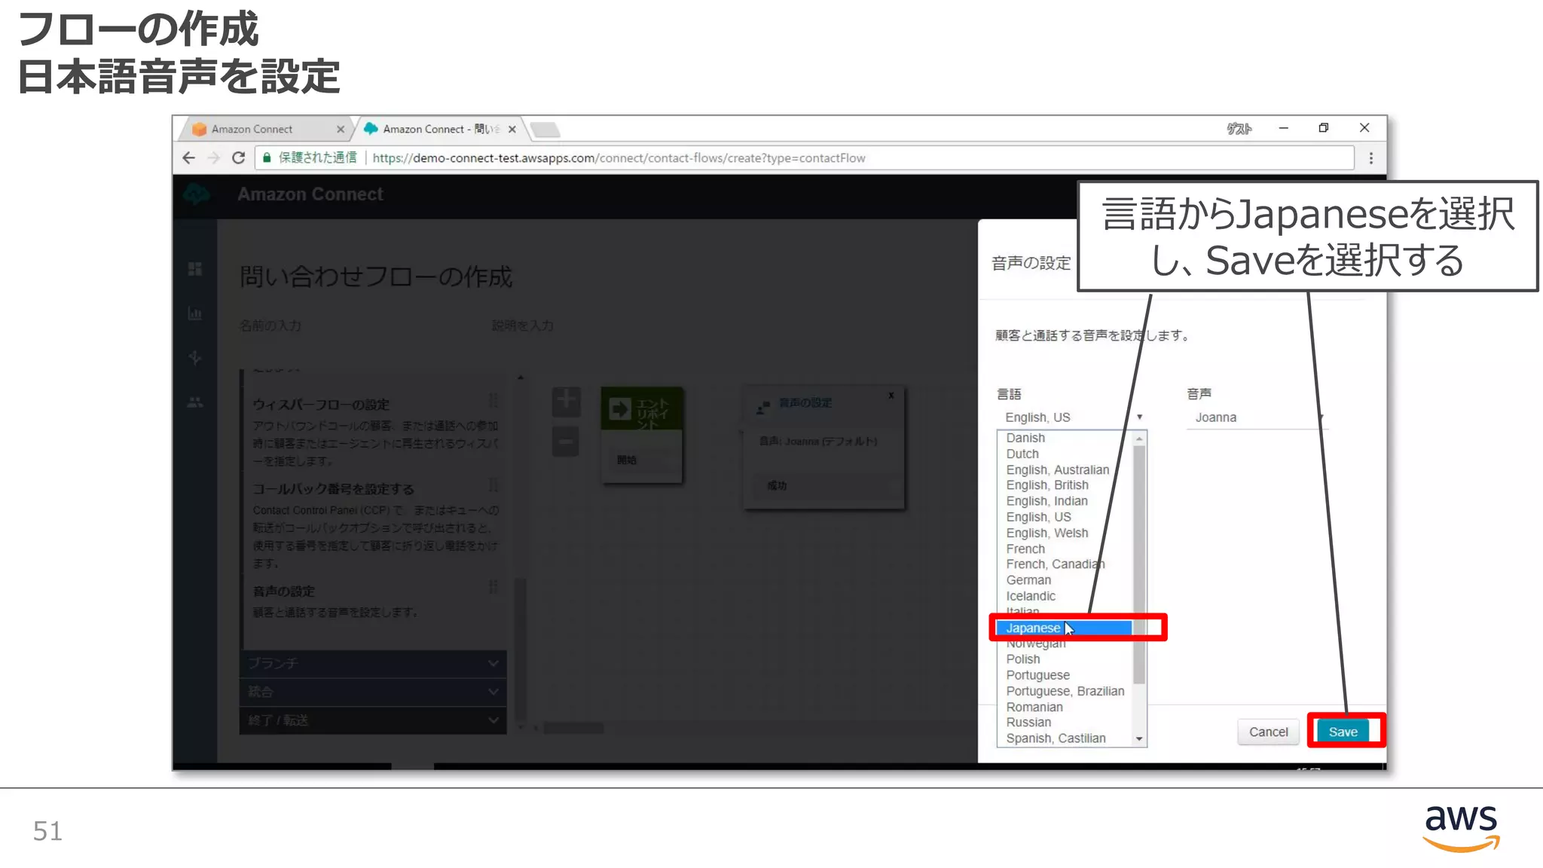Click the Amazon Connect logo icon
Viewport: 1543px width, 868px height.
197,194
